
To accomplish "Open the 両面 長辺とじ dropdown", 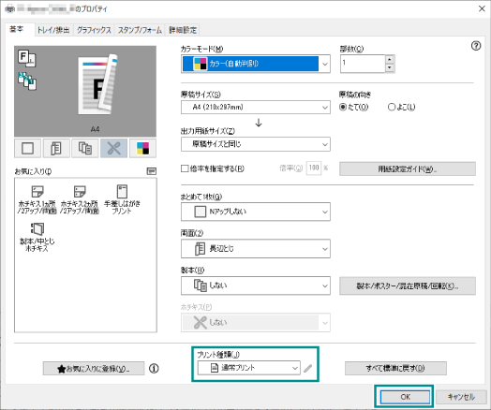I will pyautogui.click(x=256, y=249).
